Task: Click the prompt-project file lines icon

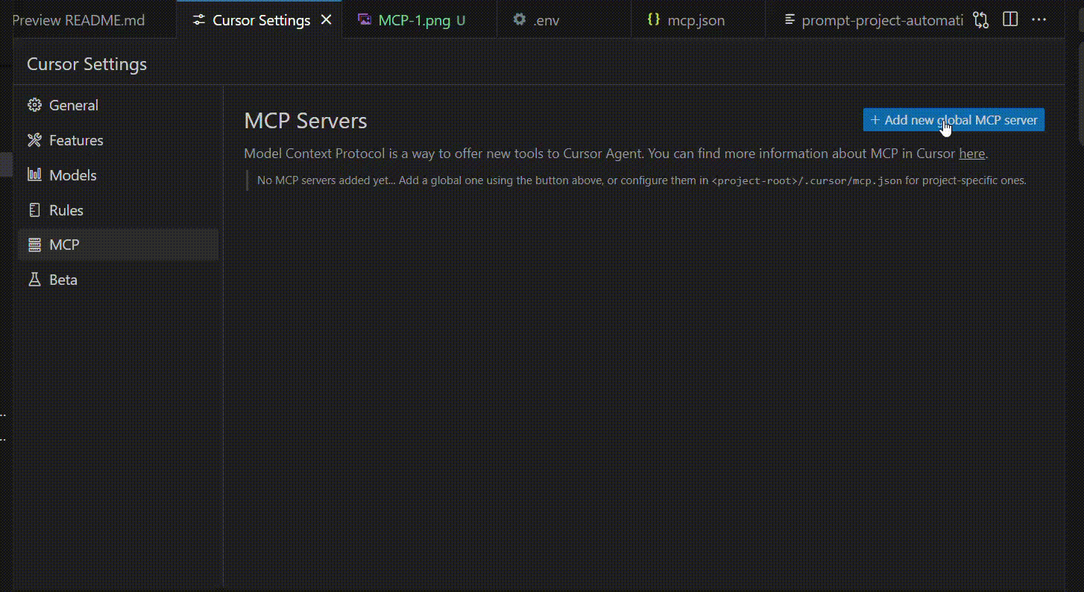Action: coord(790,20)
